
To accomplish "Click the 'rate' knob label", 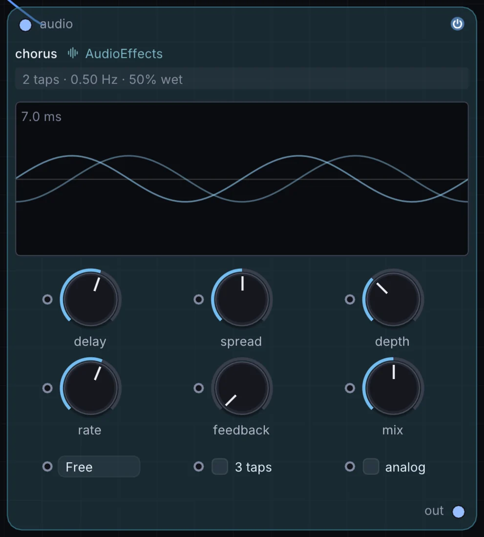I will coord(90,430).
